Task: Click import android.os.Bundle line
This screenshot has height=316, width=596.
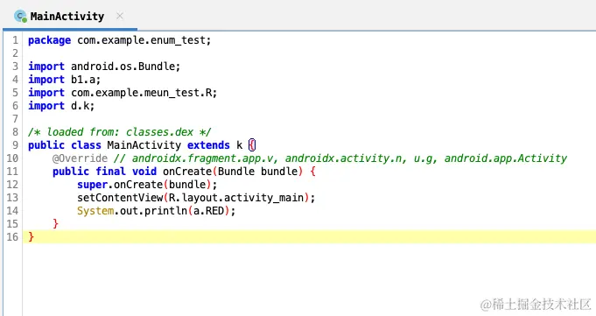Action: [104, 67]
